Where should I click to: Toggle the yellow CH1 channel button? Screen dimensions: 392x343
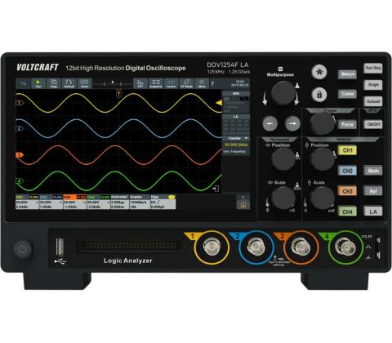(x=347, y=150)
